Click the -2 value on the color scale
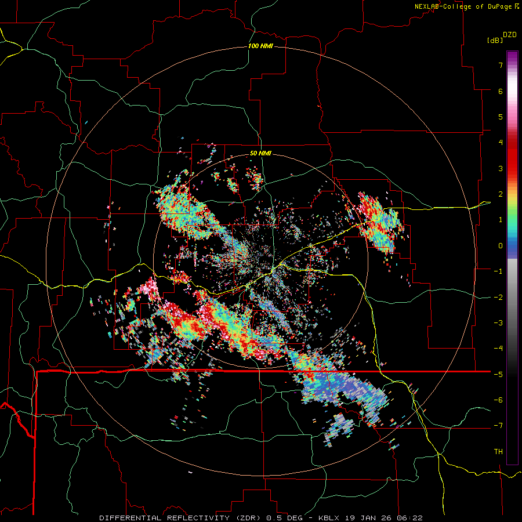The image size is (522, 522). click(x=498, y=298)
